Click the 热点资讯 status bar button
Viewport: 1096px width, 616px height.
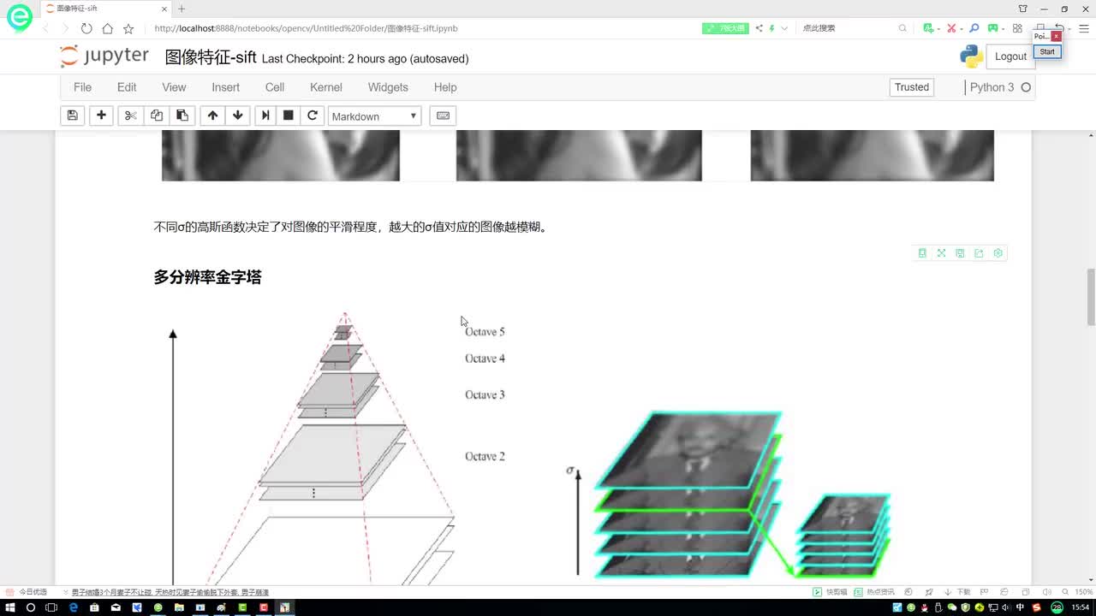874,592
